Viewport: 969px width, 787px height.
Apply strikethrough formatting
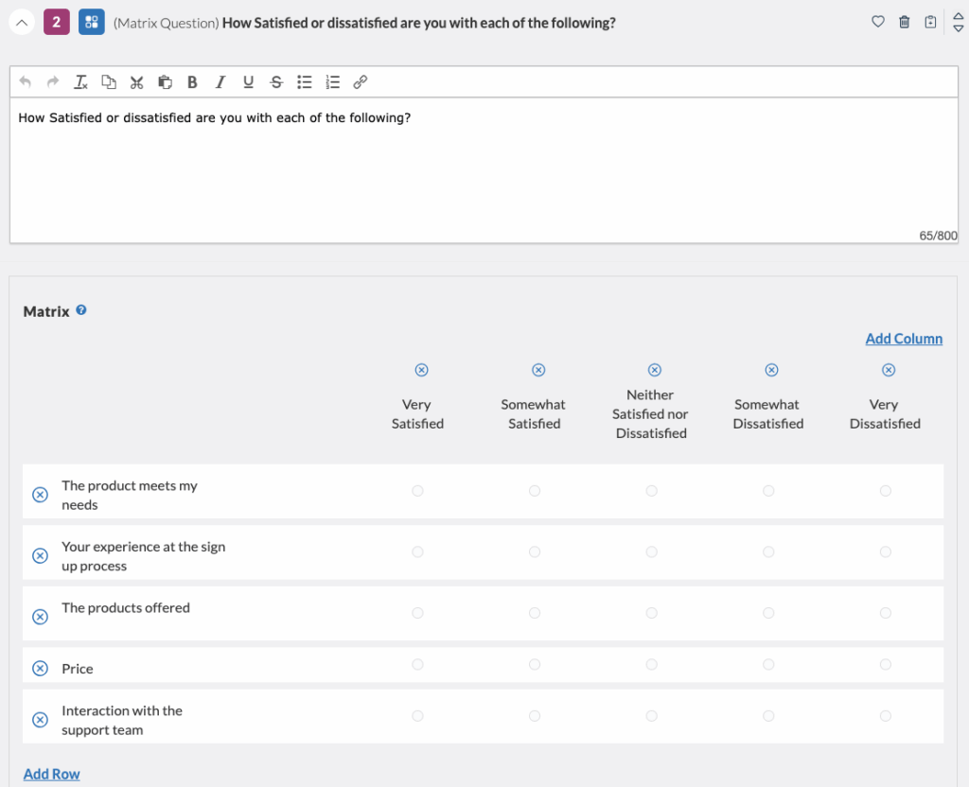(275, 82)
